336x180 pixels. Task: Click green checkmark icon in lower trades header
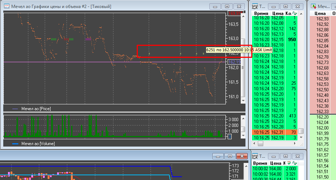295,163
